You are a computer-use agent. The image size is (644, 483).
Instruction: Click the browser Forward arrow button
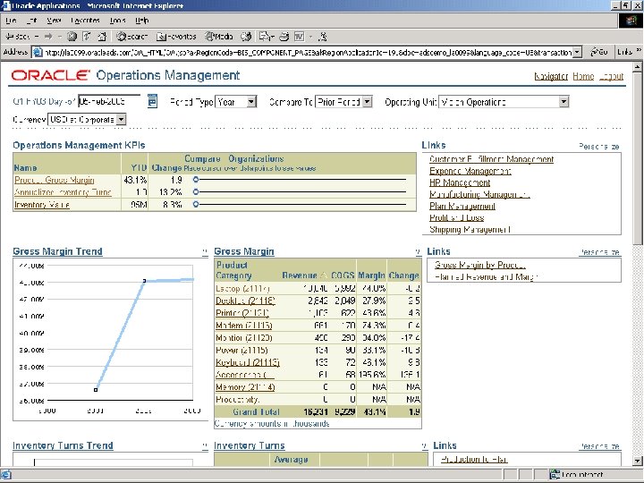pos(49,37)
